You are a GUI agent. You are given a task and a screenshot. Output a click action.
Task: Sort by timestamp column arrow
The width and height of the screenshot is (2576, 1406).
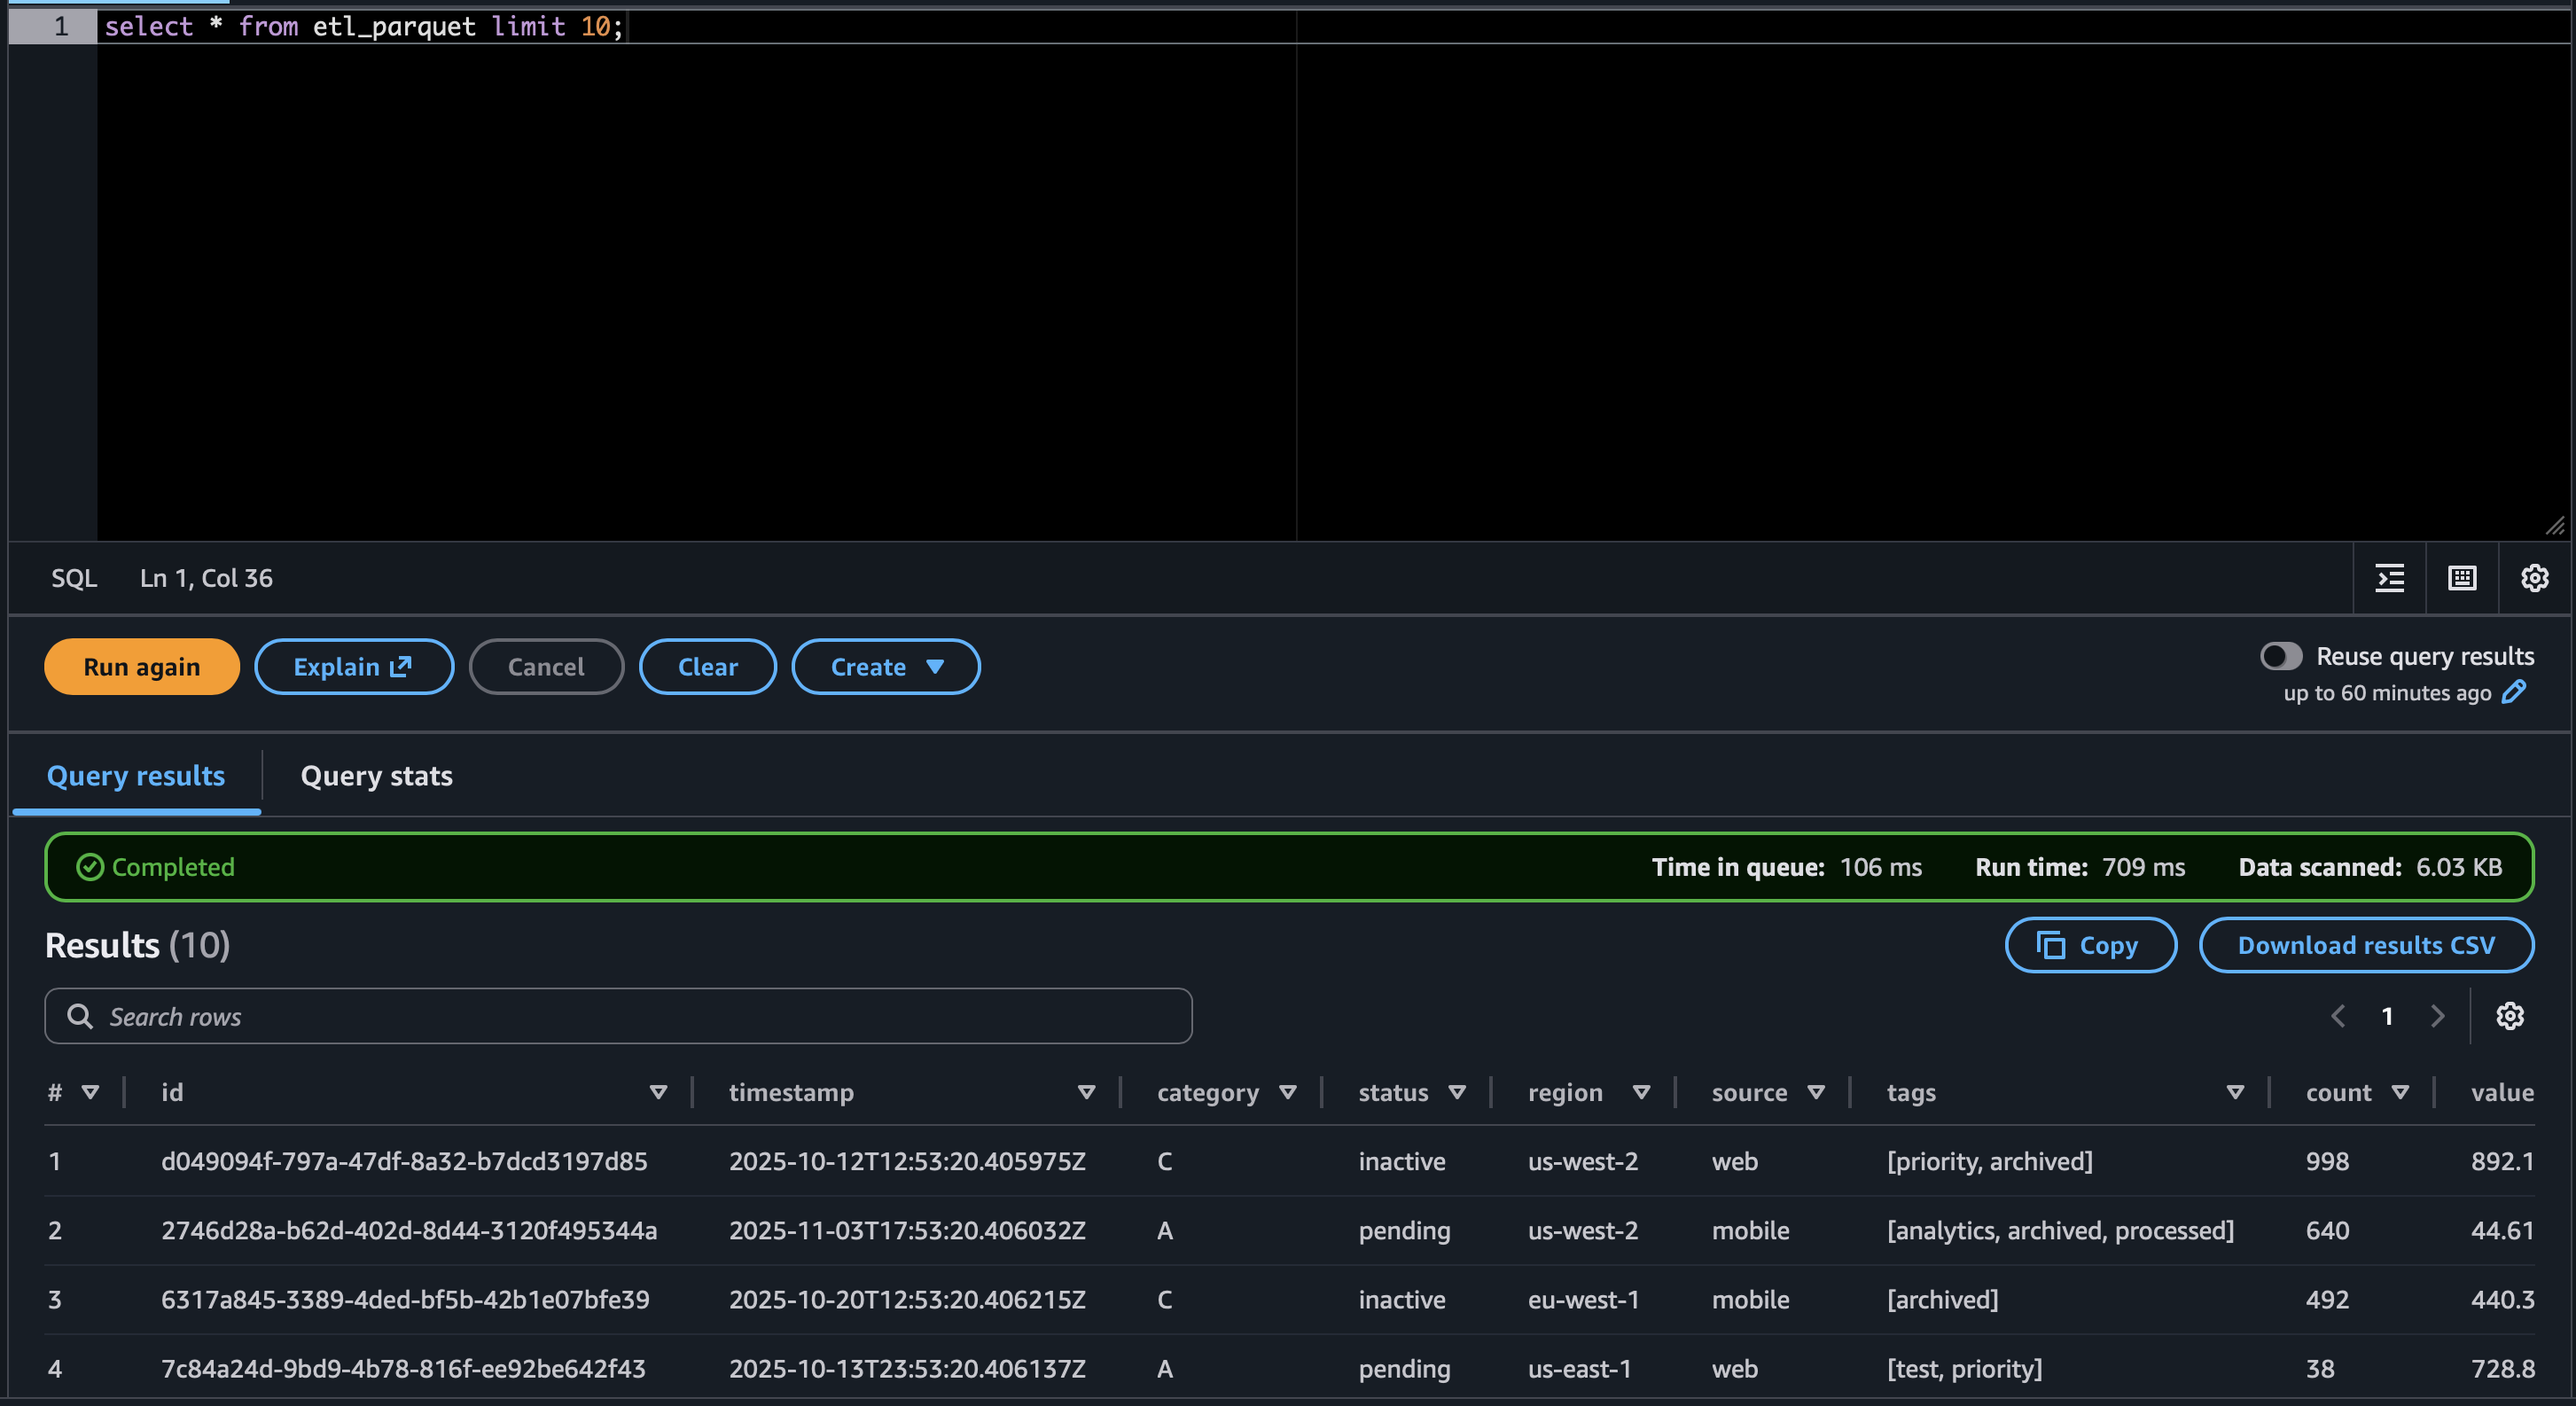point(1086,1092)
